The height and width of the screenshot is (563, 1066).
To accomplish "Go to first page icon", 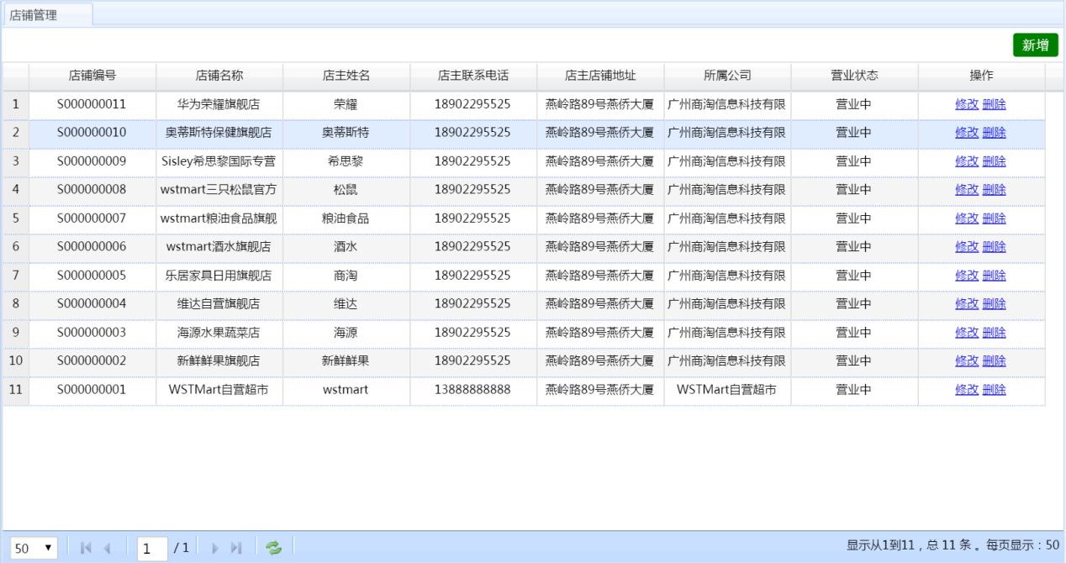I will pos(85,548).
